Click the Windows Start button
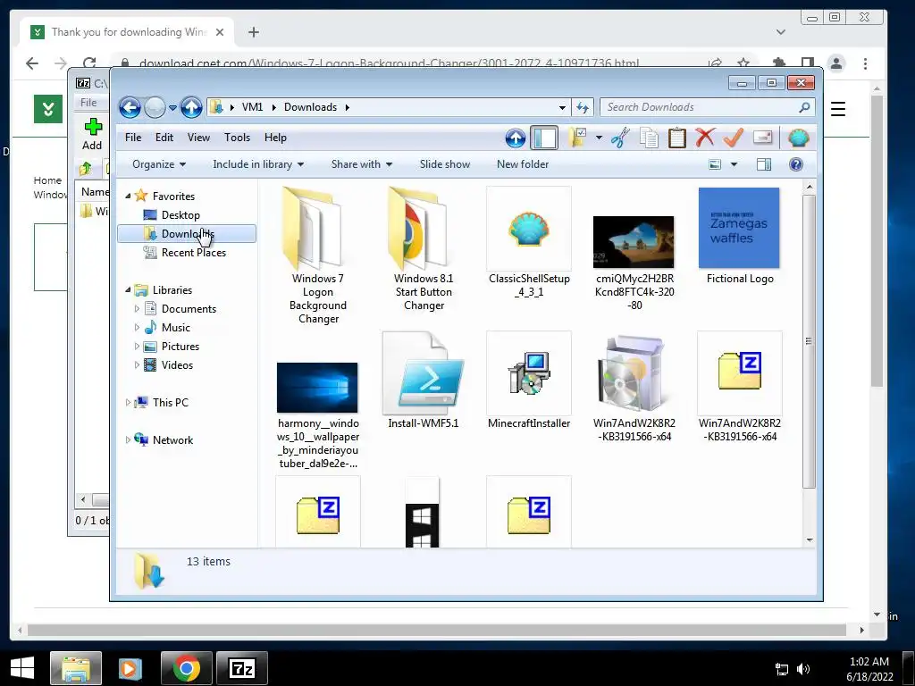915x686 pixels. [x=22, y=668]
